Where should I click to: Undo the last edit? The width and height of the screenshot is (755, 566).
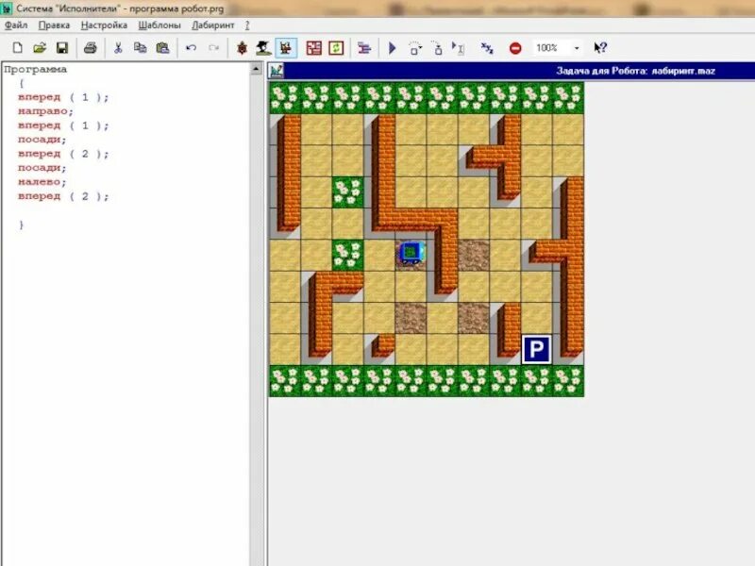(192, 48)
